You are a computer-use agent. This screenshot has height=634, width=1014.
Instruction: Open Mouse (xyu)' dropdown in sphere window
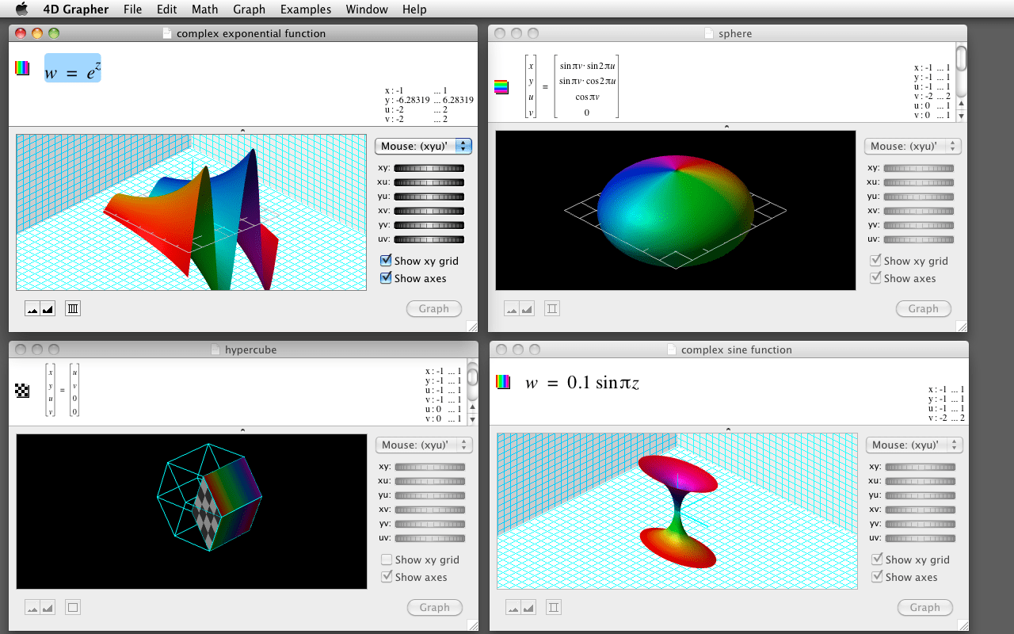point(913,146)
